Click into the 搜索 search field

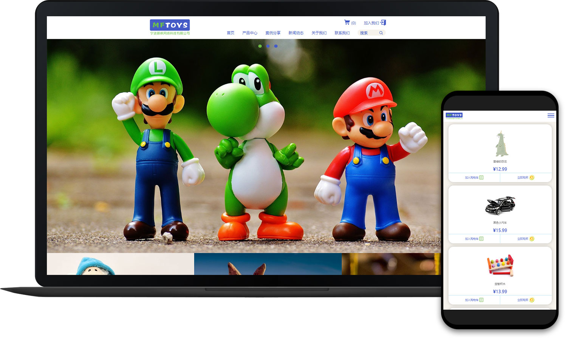tap(367, 33)
